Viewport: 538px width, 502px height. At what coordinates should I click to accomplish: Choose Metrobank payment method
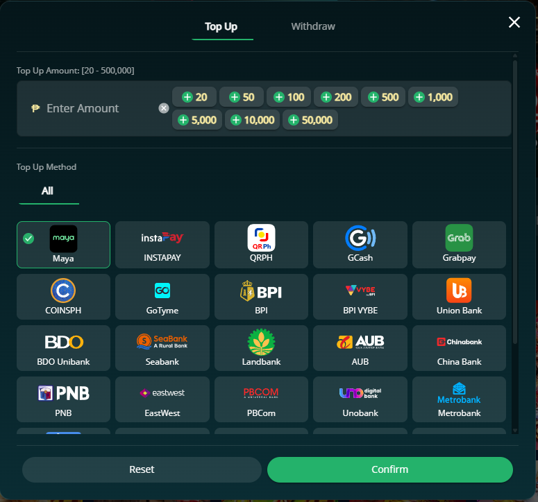point(459,399)
